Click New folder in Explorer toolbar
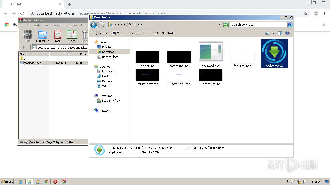Viewport: 330px width, 185px height. pos(169,33)
